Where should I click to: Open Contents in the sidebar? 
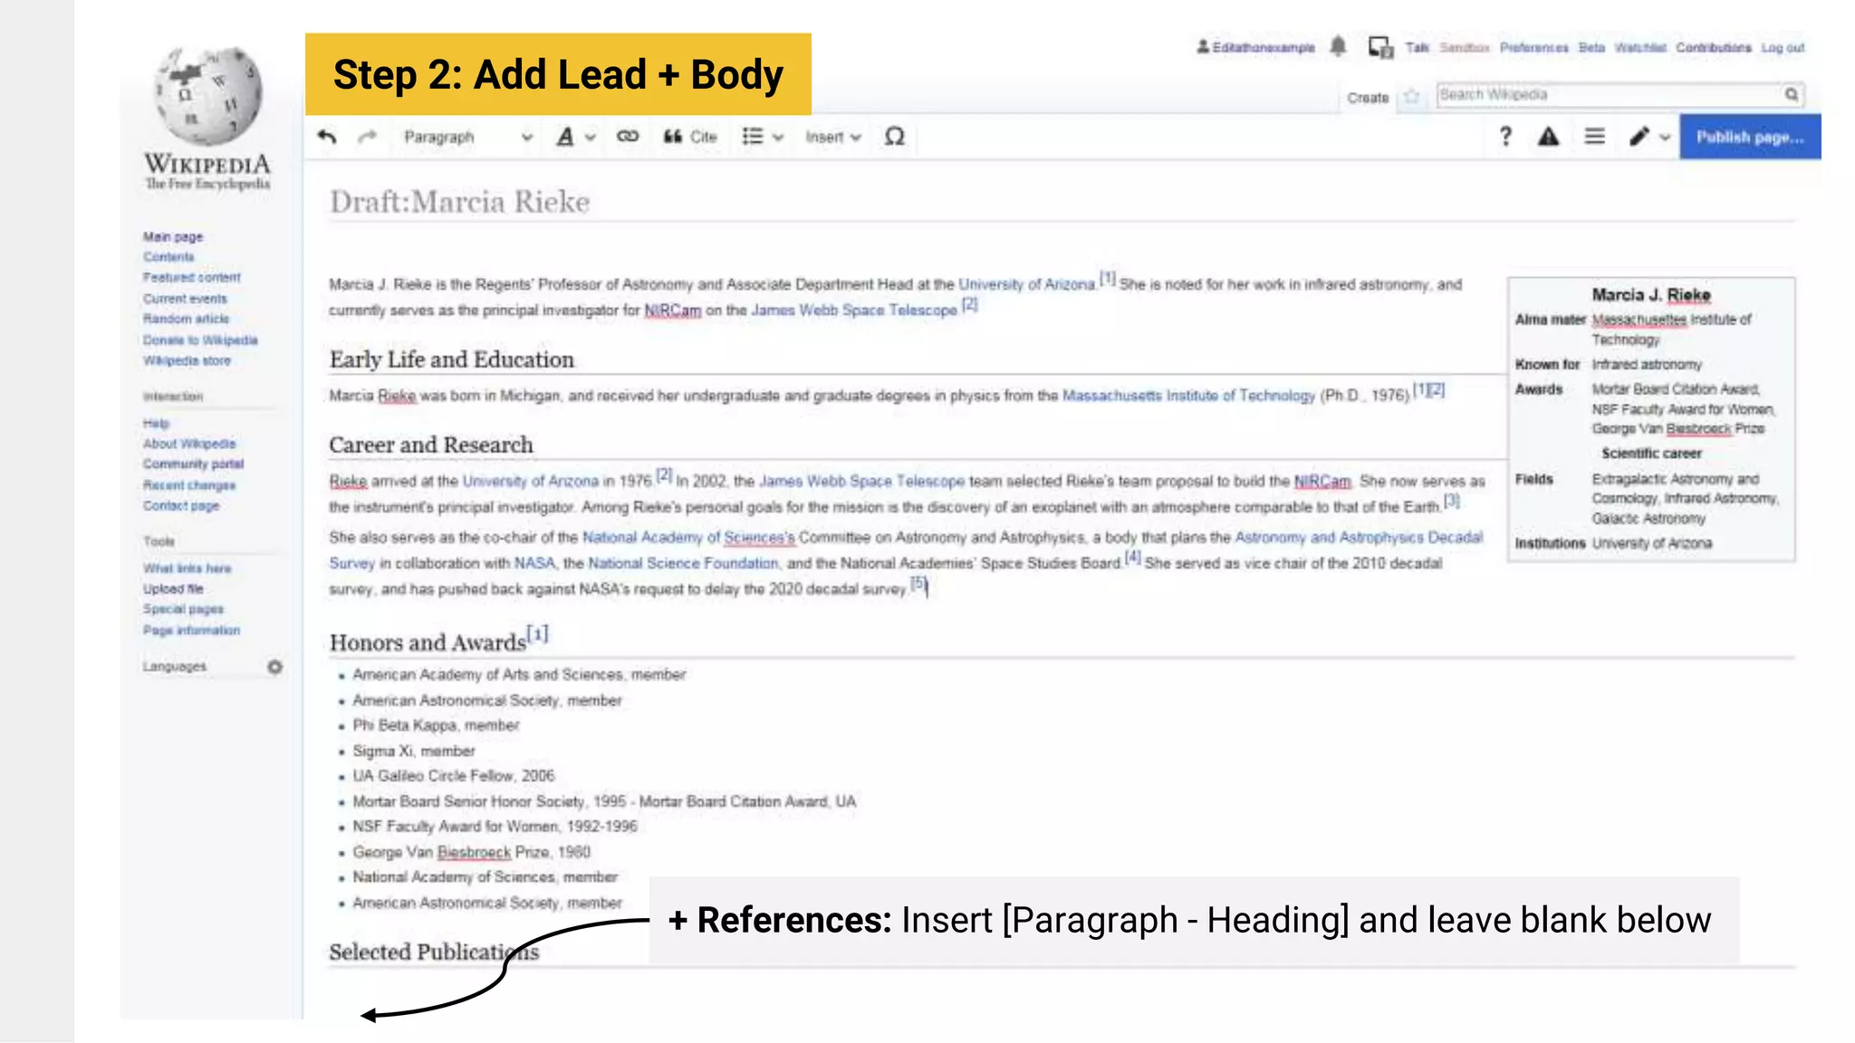tap(168, 257)
